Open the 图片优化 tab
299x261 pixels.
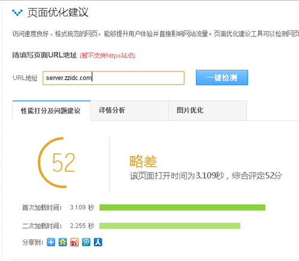pyautogui.click(x=208, y=110)
